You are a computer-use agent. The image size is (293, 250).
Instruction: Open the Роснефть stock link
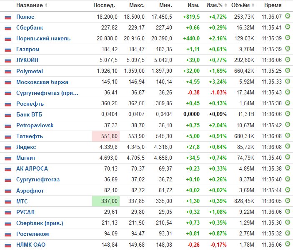tap(30, 104)
